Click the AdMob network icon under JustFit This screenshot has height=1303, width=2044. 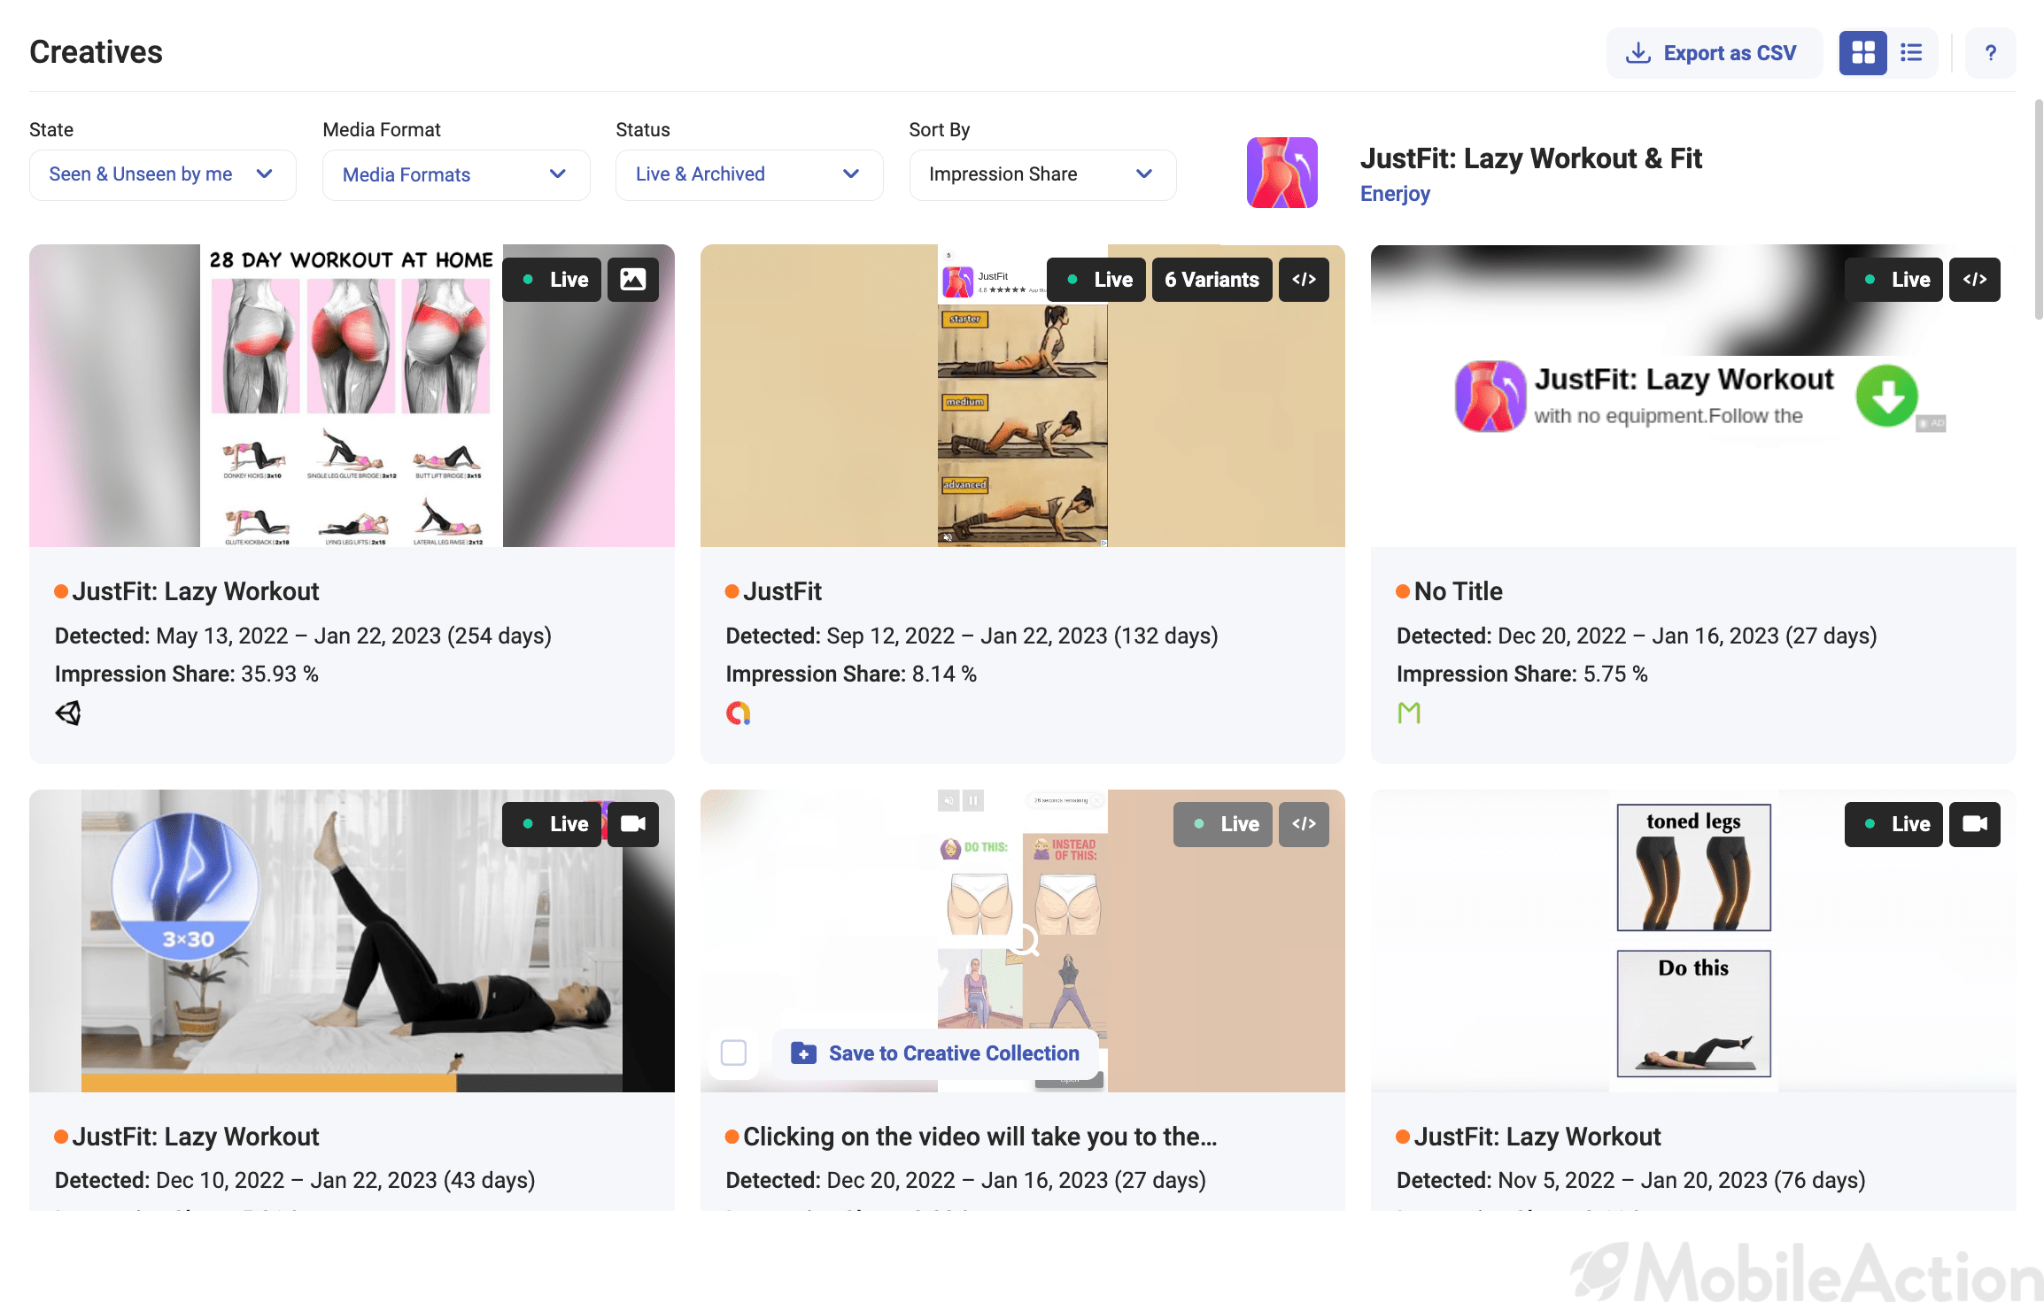coord(739,713)
